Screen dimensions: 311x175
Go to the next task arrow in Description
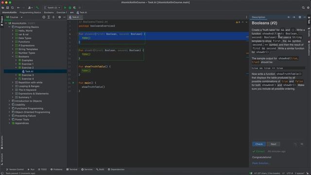click(x=294, y=17)
